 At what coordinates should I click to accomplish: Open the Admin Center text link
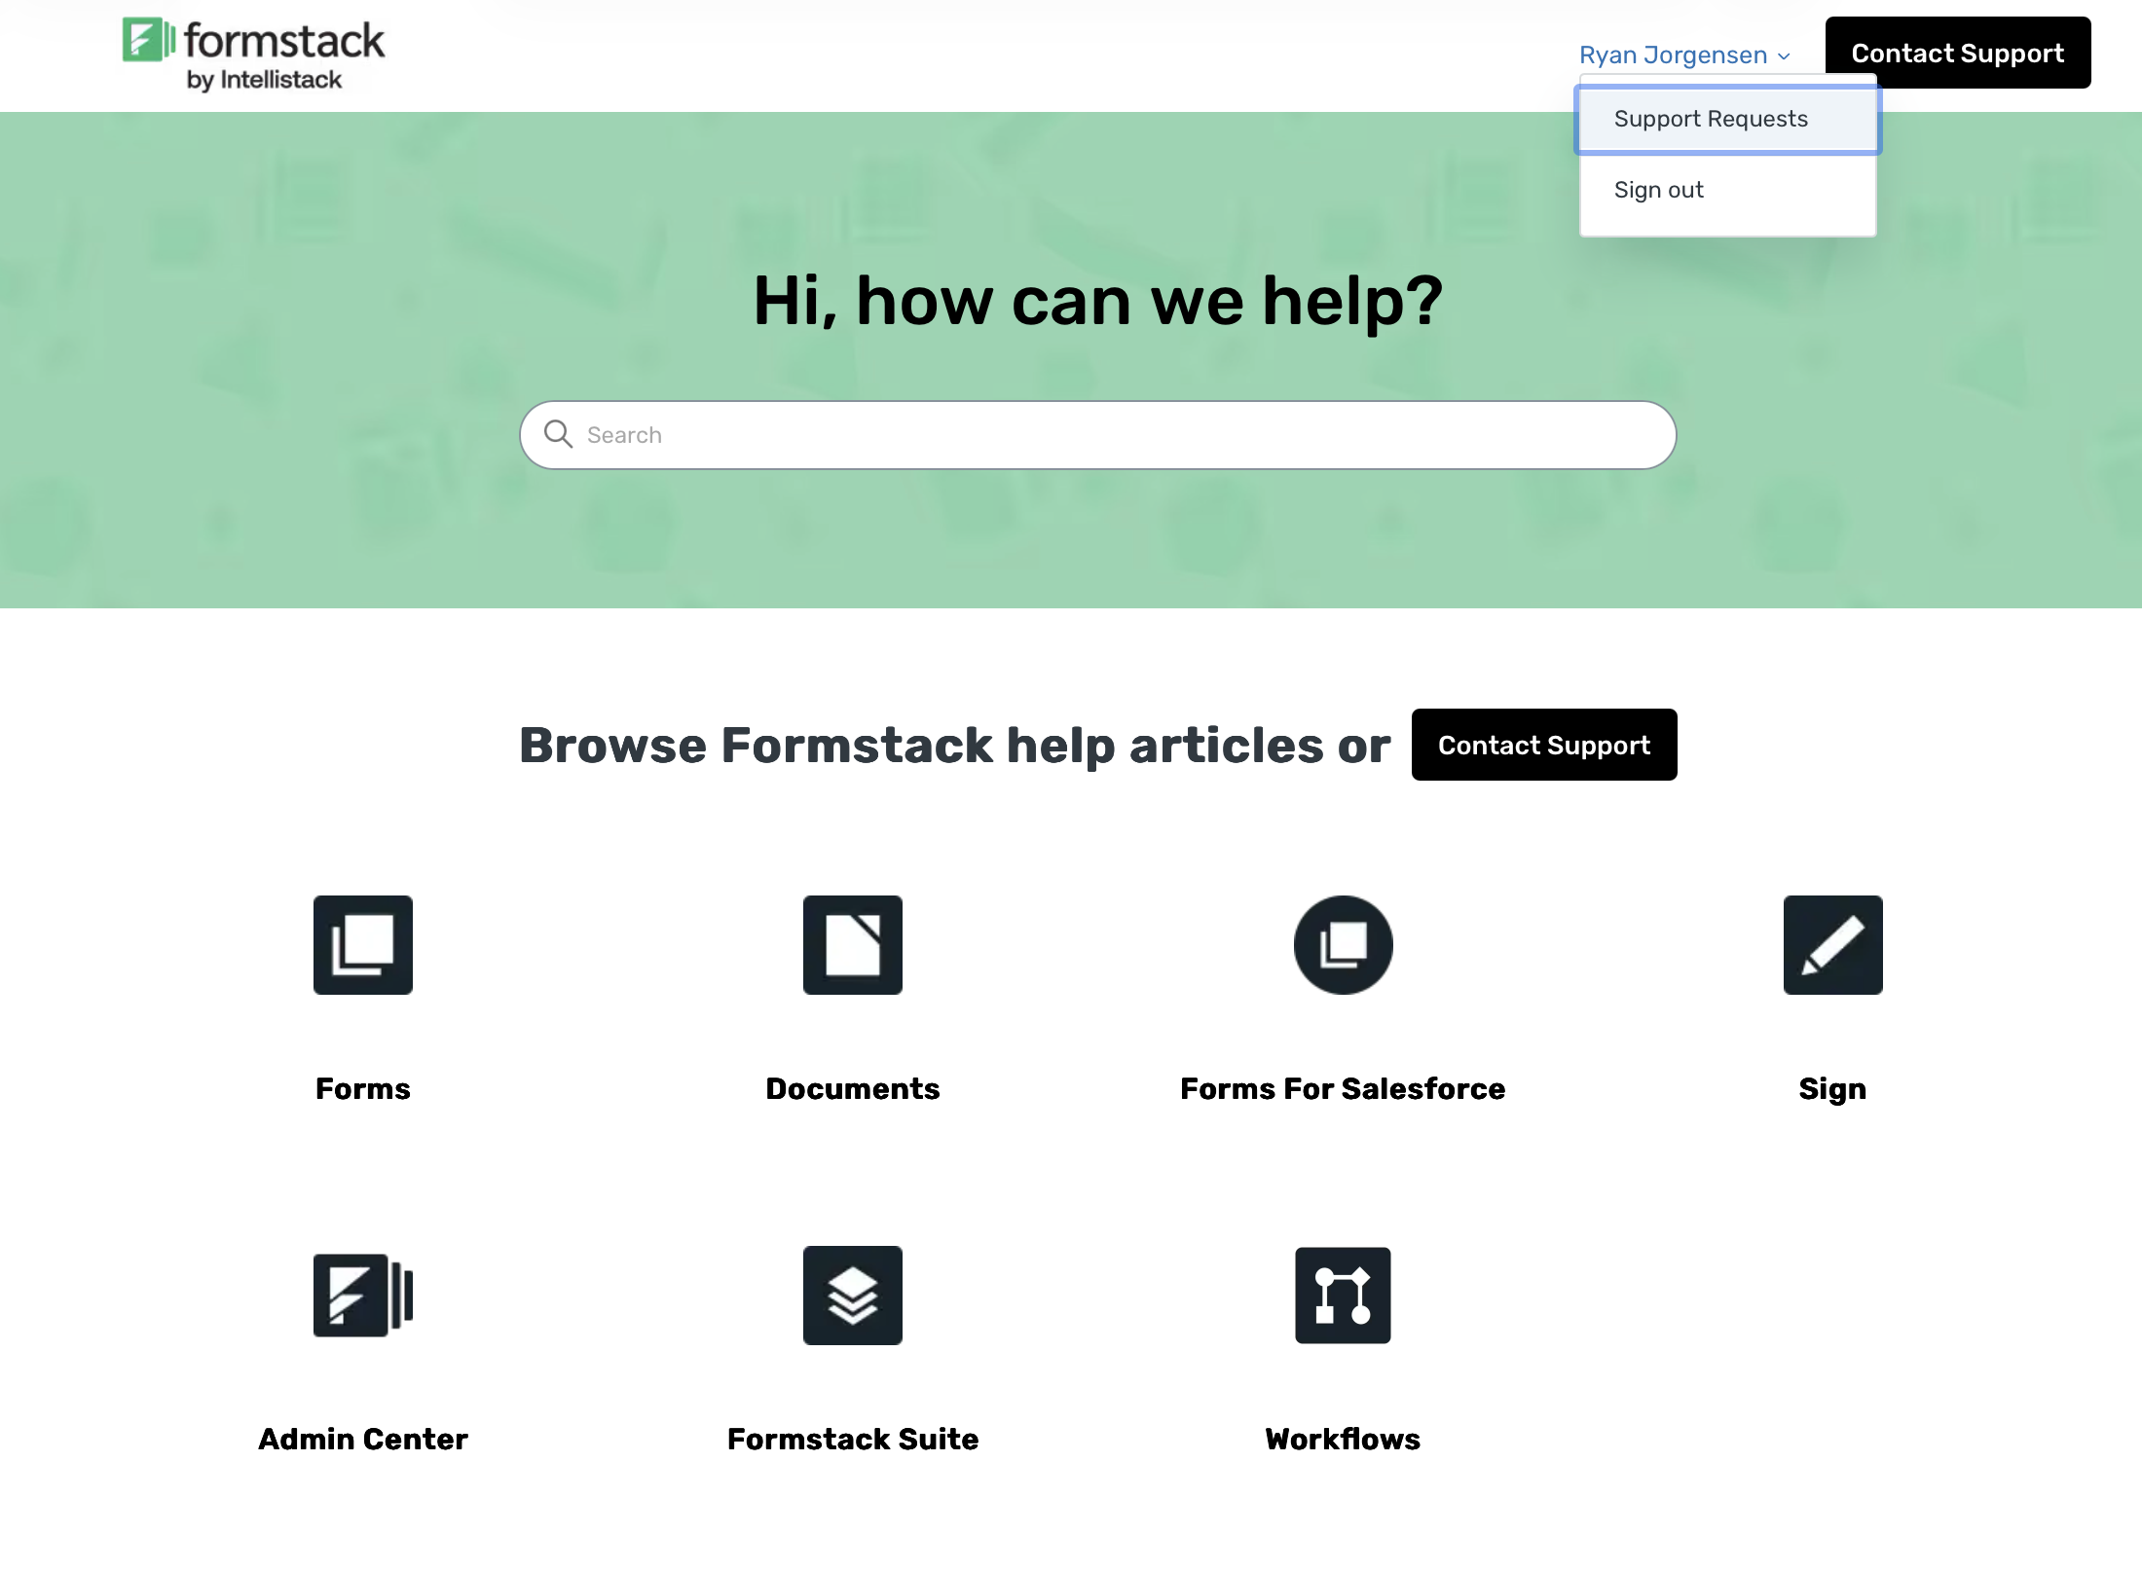[362, 1439]
